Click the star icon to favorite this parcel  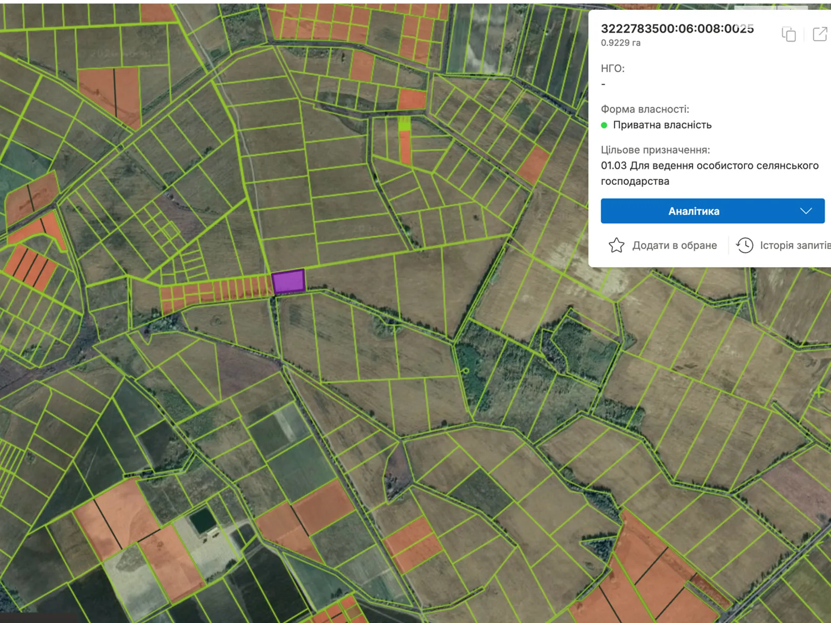tap(616, 245)
